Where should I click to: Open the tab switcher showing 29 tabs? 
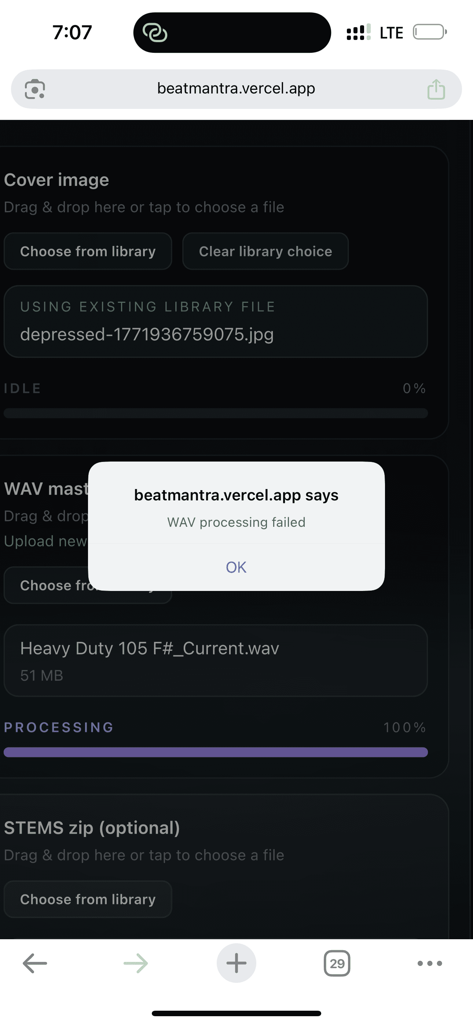[x=337, y=963]
